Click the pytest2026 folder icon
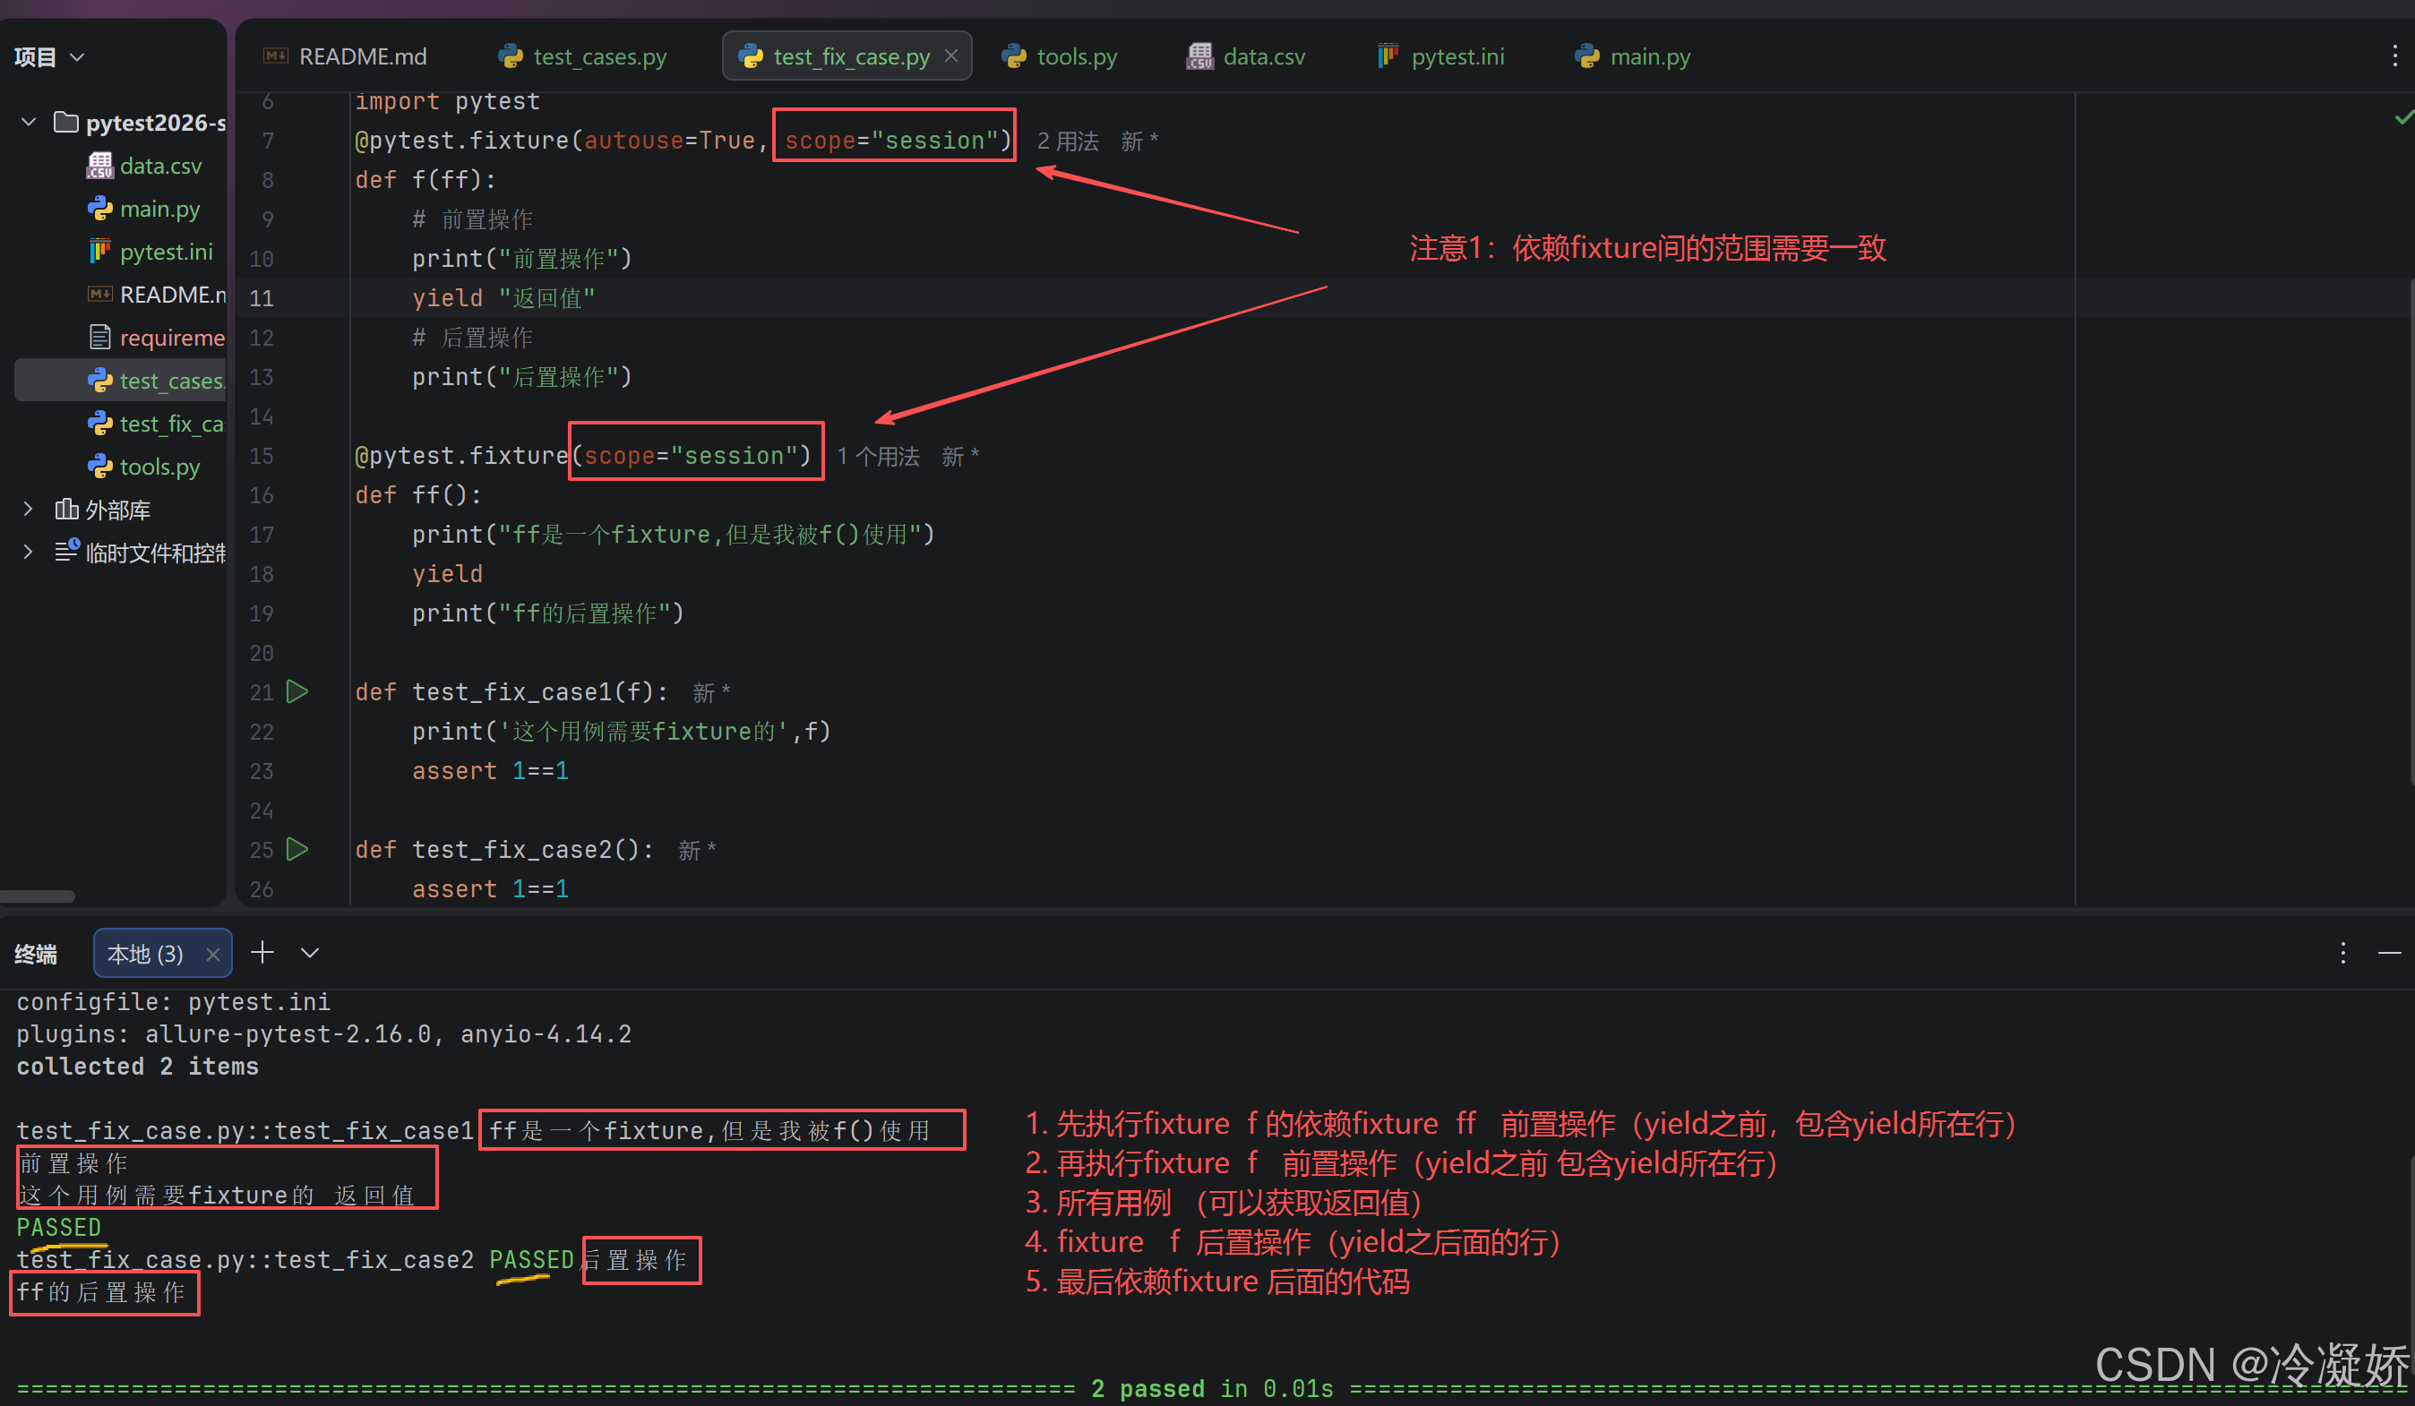The width and height of the screenshot is (2415, 1406). (x=66, y=122)
